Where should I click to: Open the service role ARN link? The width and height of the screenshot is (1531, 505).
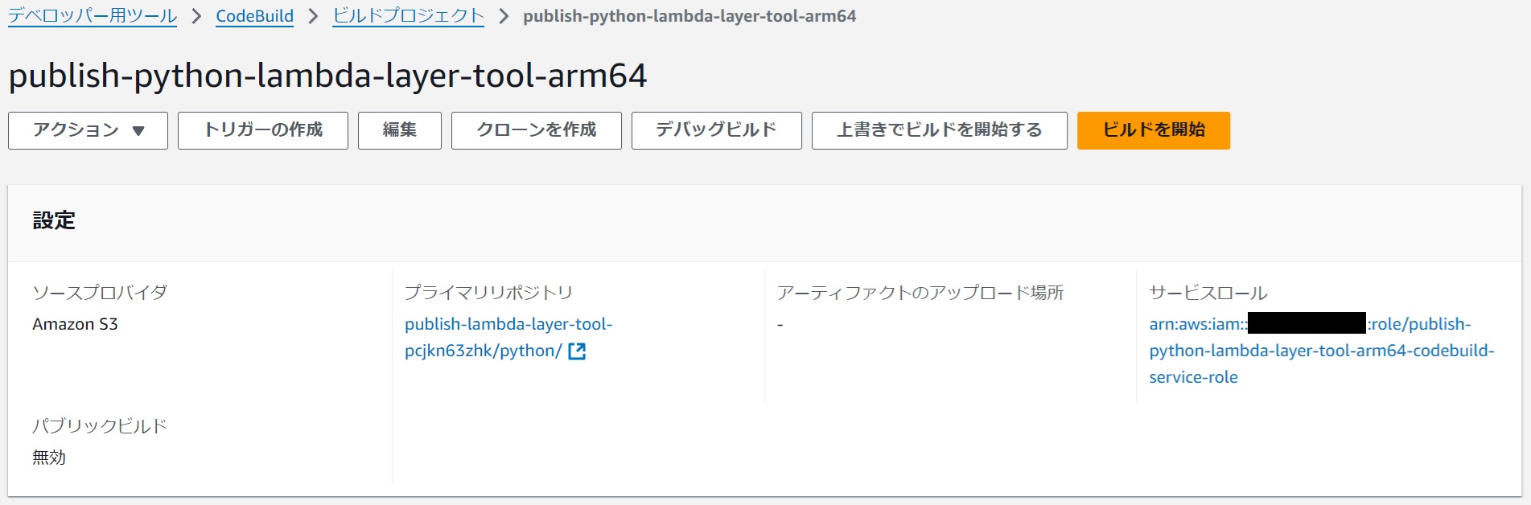[1322, 351]
